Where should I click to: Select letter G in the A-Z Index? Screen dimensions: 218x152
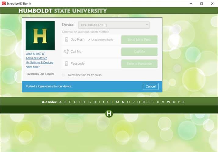click(90, 102)
